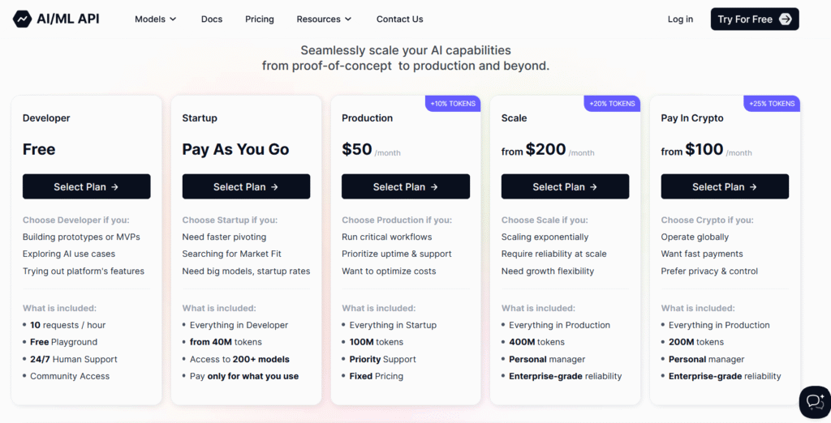
Task: Click the arrow circle icon in Try For Free
Action: point(786,19)
